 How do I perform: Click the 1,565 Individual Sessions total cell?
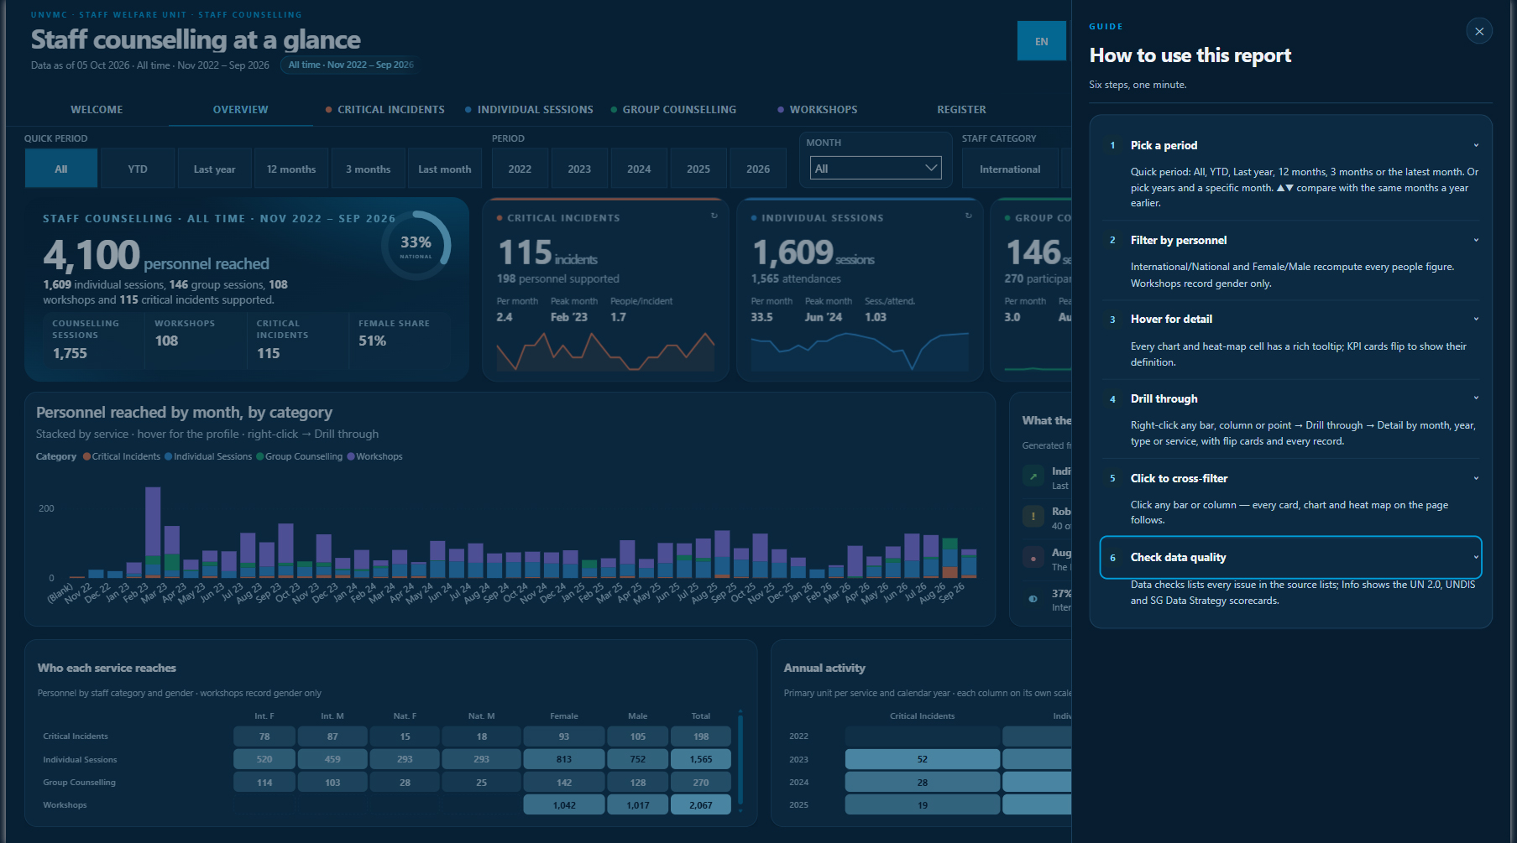pos(701,759)
